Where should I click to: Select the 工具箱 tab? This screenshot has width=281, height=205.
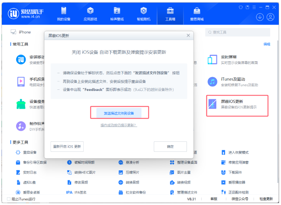tap(170, 14)
